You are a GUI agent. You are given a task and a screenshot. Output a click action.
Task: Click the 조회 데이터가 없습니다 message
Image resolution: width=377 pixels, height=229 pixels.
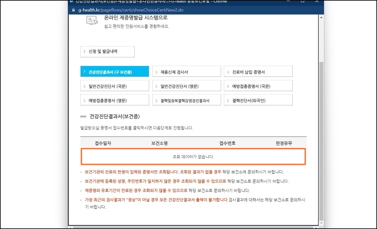coord(193,157)
